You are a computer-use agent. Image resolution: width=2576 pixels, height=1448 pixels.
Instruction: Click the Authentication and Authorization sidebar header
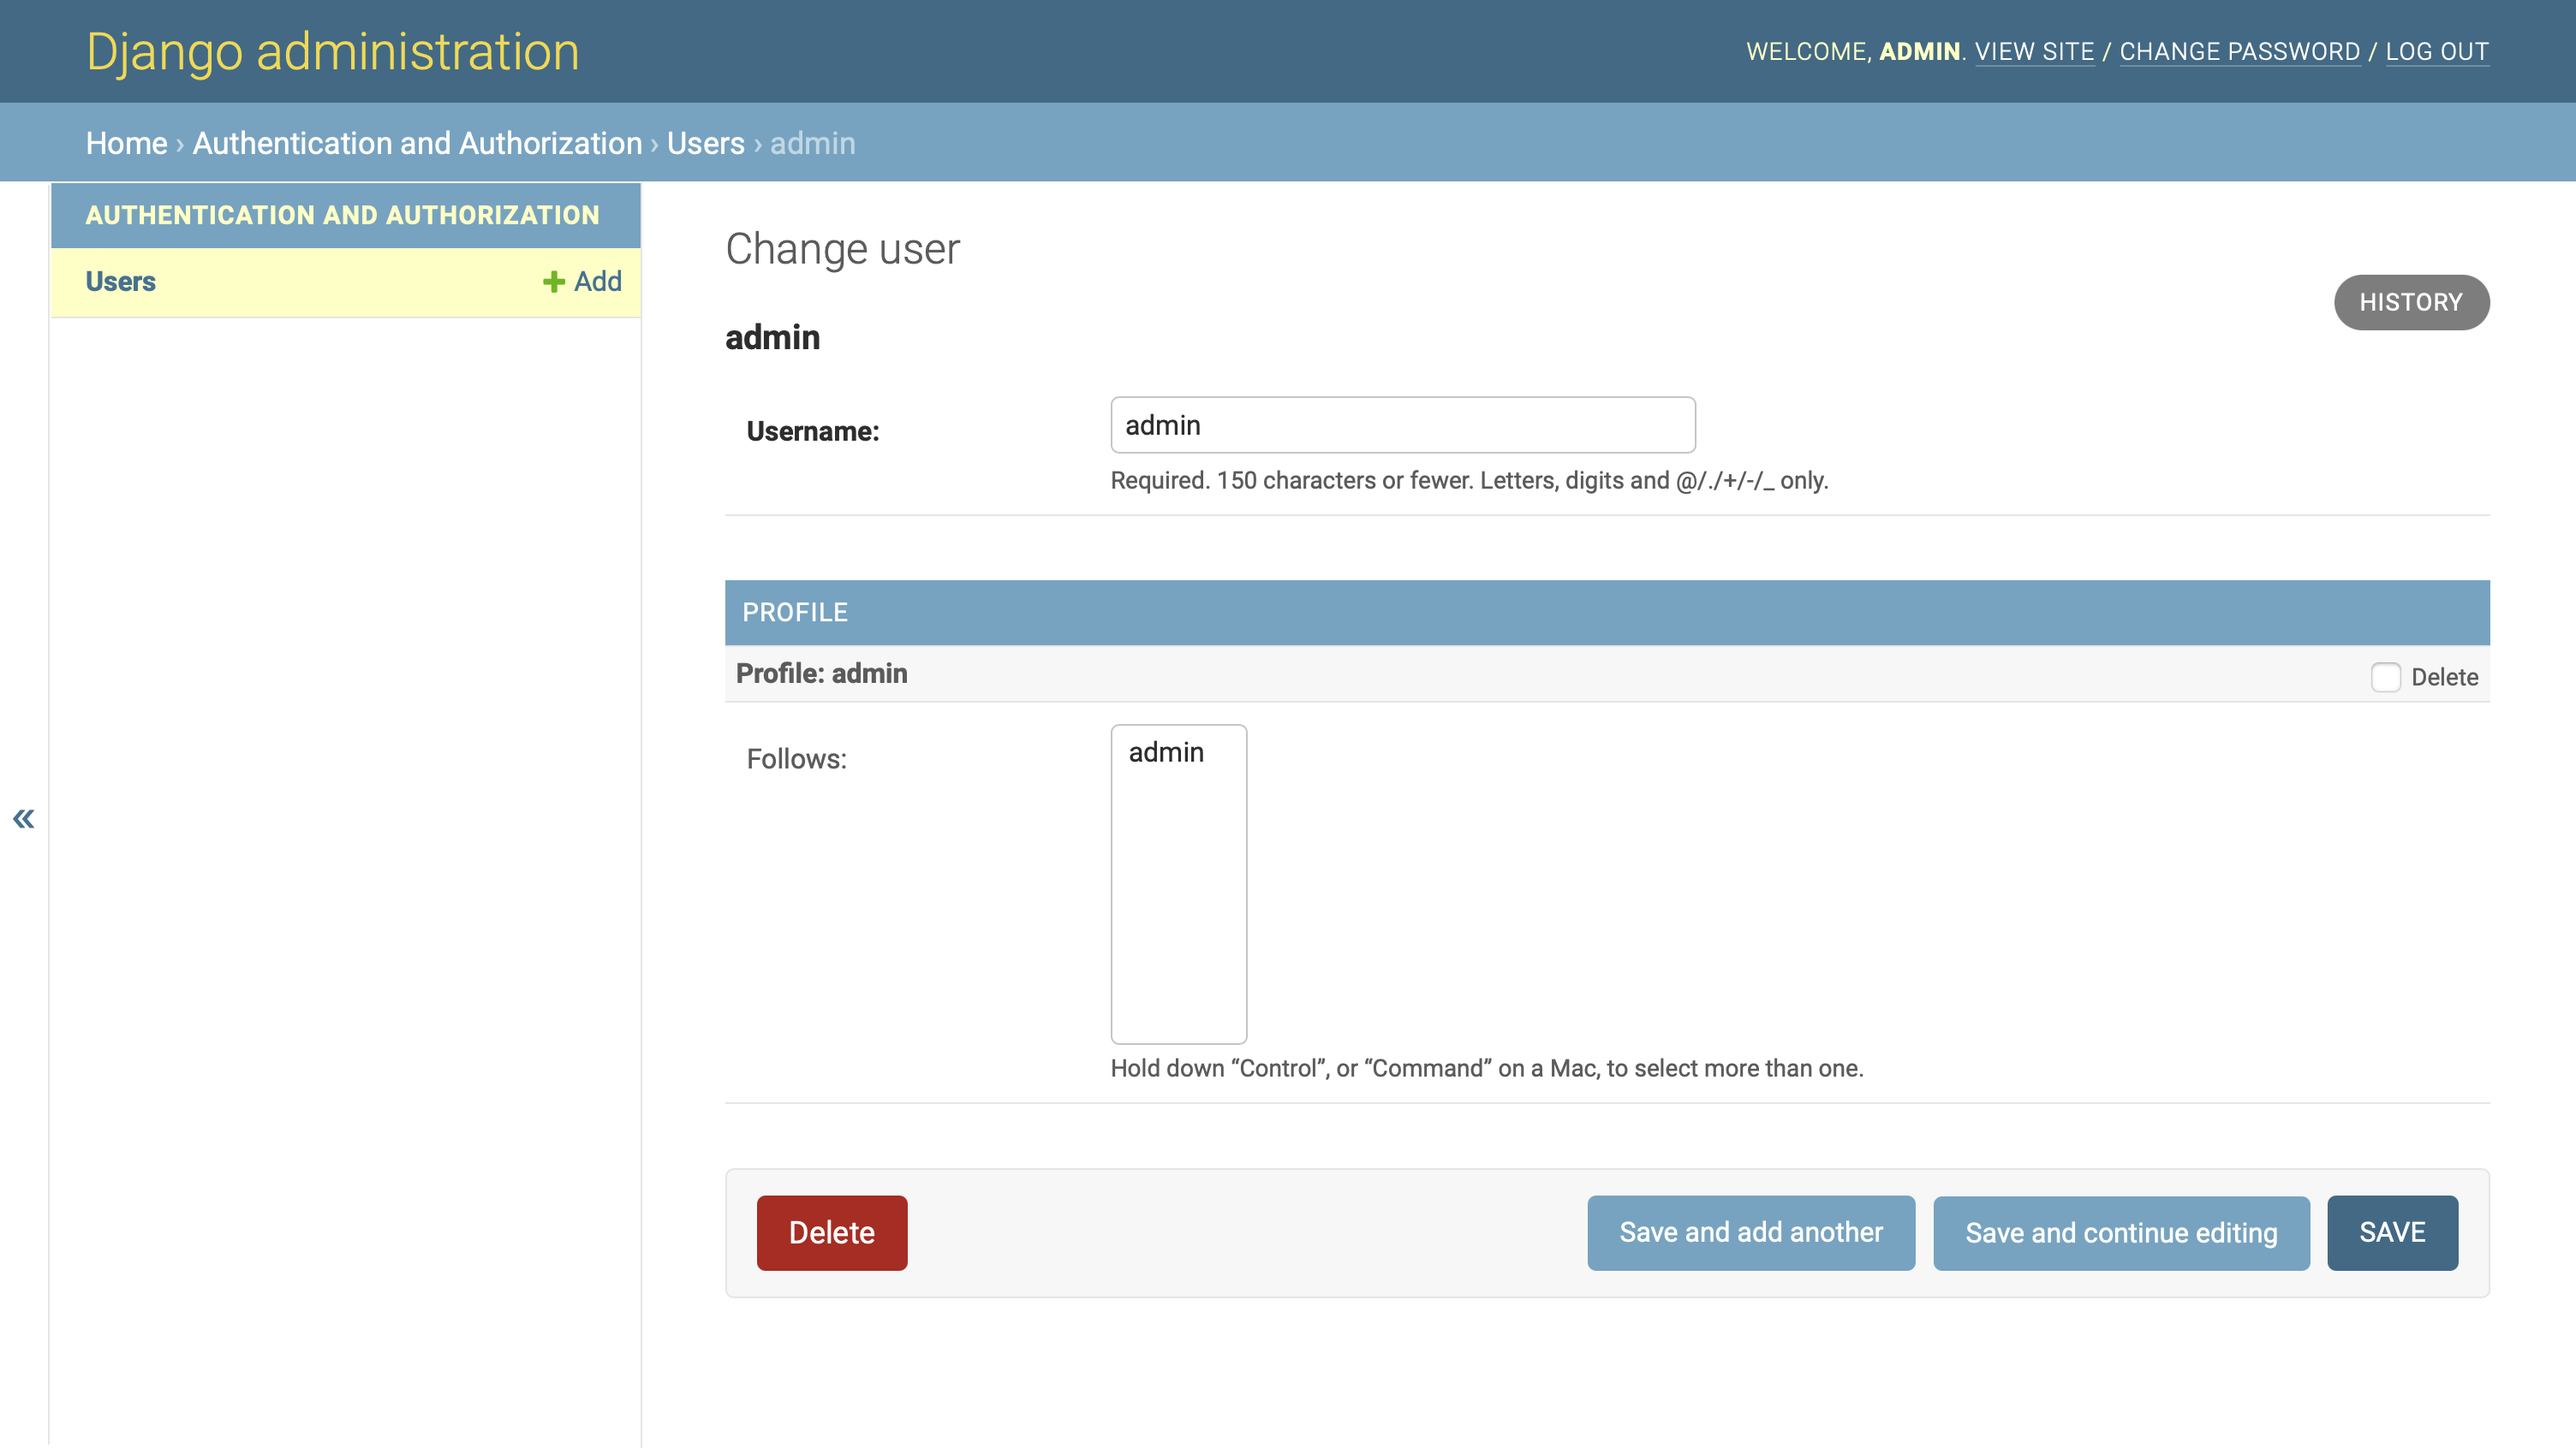pyautogui.click(x=343, y=216)
